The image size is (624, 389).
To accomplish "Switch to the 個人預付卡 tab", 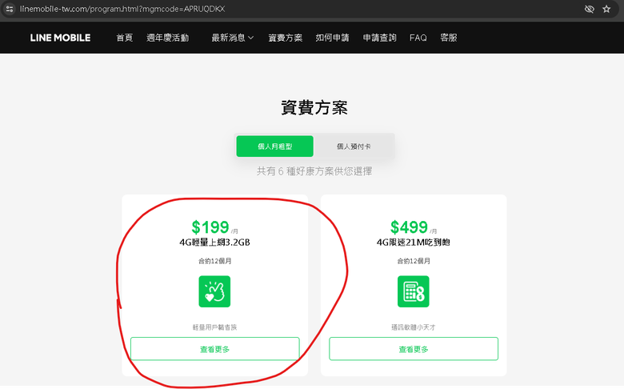I will click(354, 146).
